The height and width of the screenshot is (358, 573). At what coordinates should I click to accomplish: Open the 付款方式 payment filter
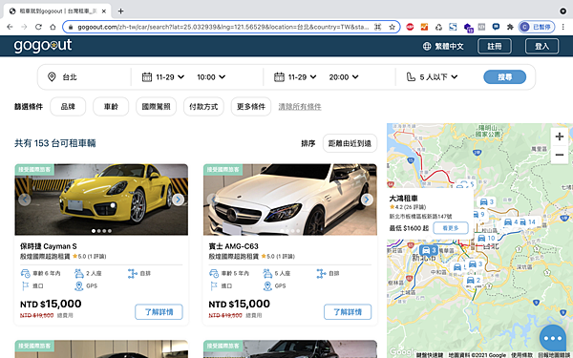point(203,107)
